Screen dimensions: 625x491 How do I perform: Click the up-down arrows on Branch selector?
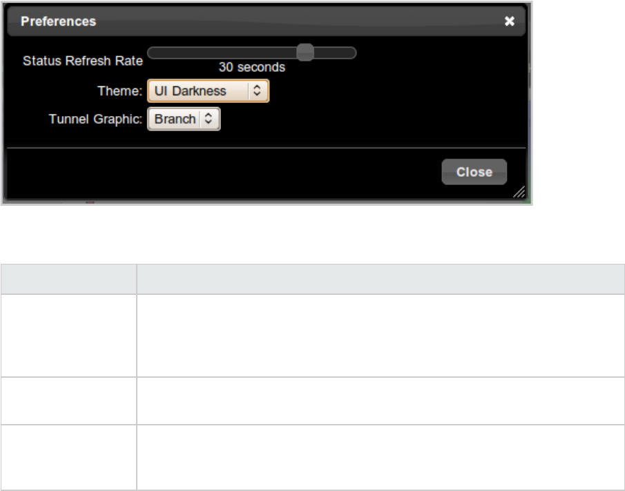[208, 119]
